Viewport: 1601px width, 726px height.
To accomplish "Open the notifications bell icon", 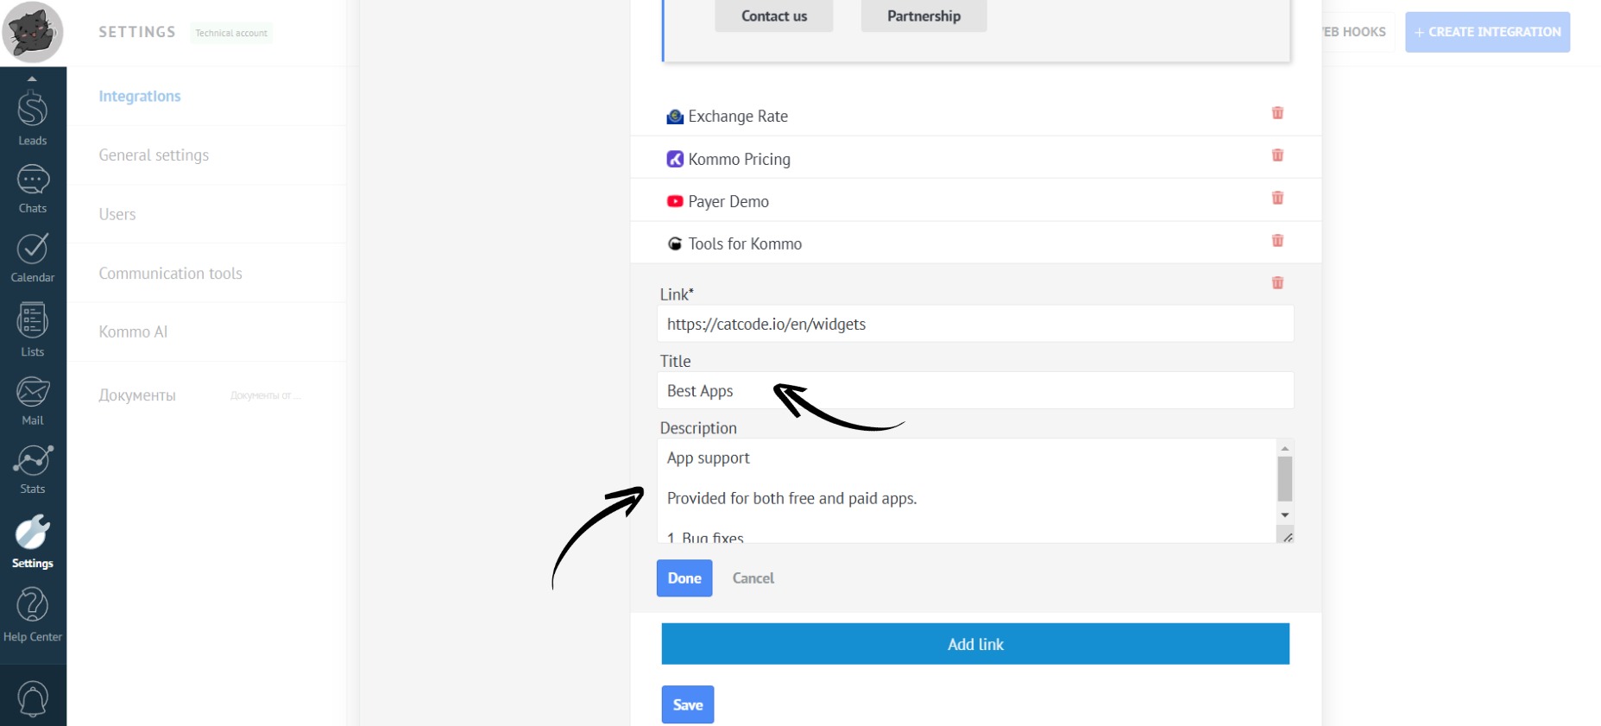I will pos(33,698).
